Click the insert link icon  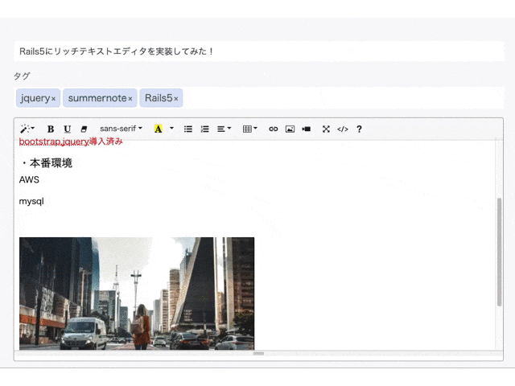[274, 129]
